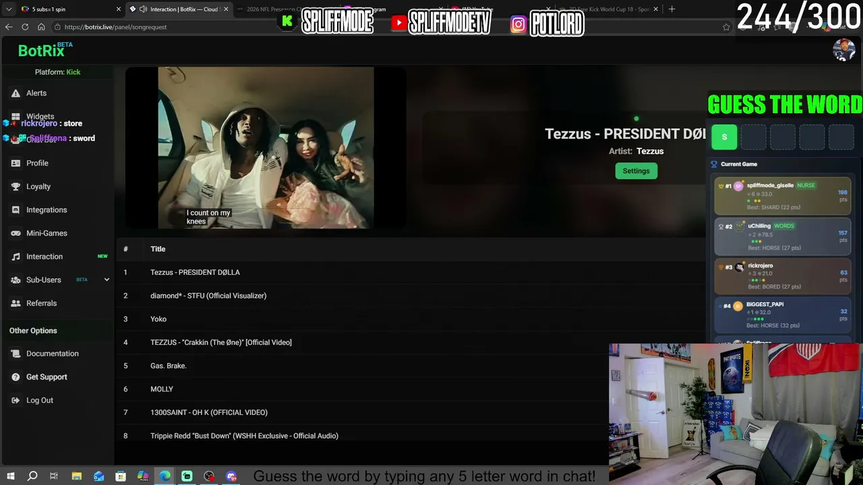Click the browser address bar URL
Screen dimensions: 863x485
115,27
